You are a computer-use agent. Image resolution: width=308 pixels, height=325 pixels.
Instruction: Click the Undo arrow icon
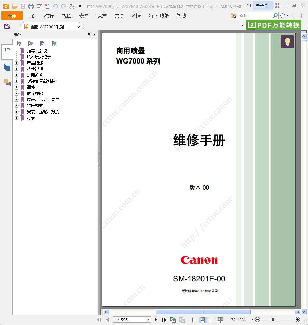click(x=55, y=6)
